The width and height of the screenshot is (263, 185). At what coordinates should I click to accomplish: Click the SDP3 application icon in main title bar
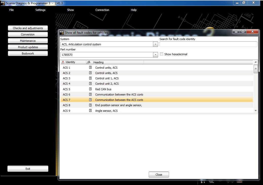tap(3, 3)
